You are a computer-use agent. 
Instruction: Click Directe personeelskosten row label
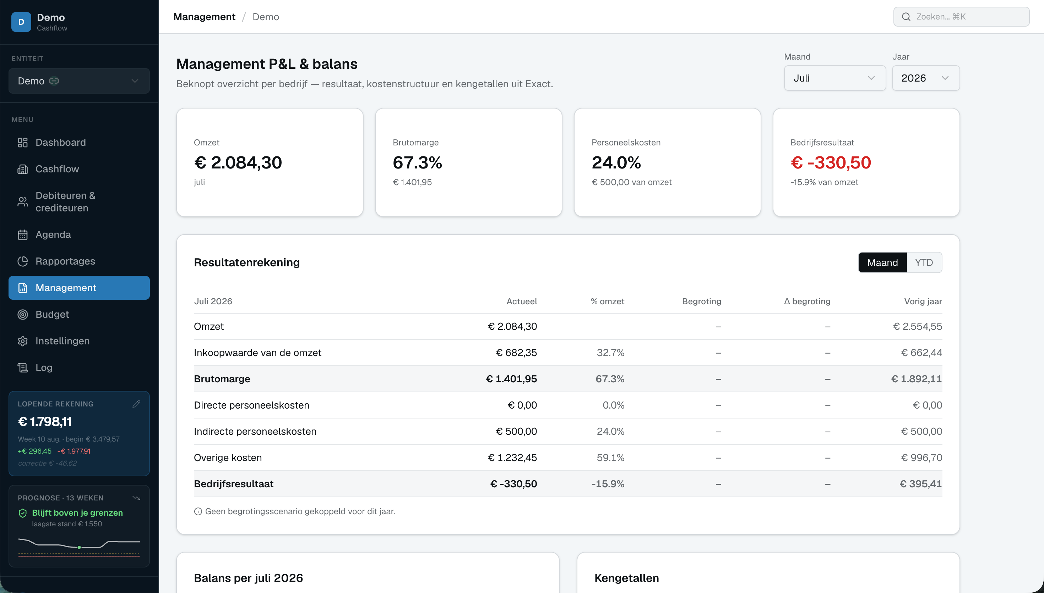(x=251, y=405)
